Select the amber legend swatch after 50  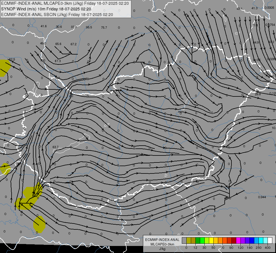click(x=216, y=240)
